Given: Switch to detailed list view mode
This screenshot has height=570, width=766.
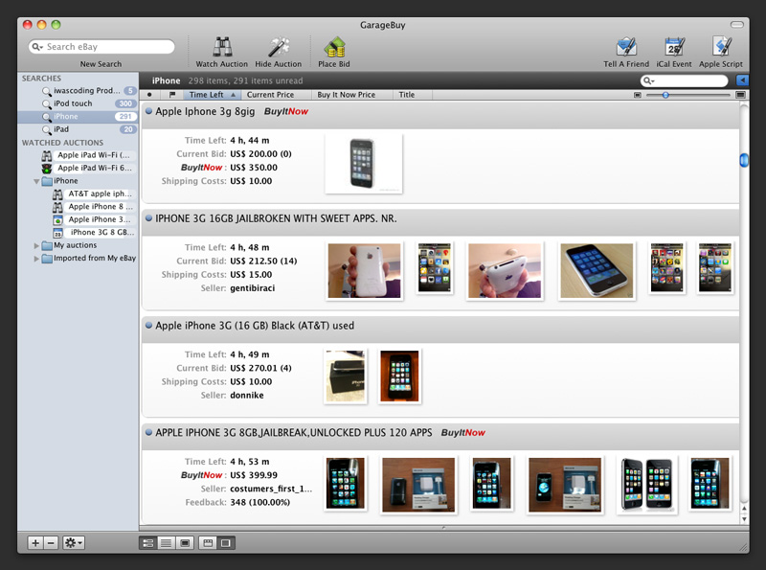Looking at the screenshot, I should [148, 543].
